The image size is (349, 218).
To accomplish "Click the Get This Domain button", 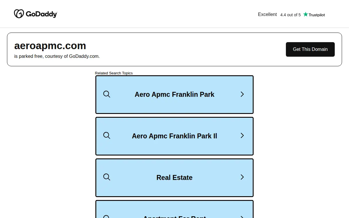I will [310, 49].
